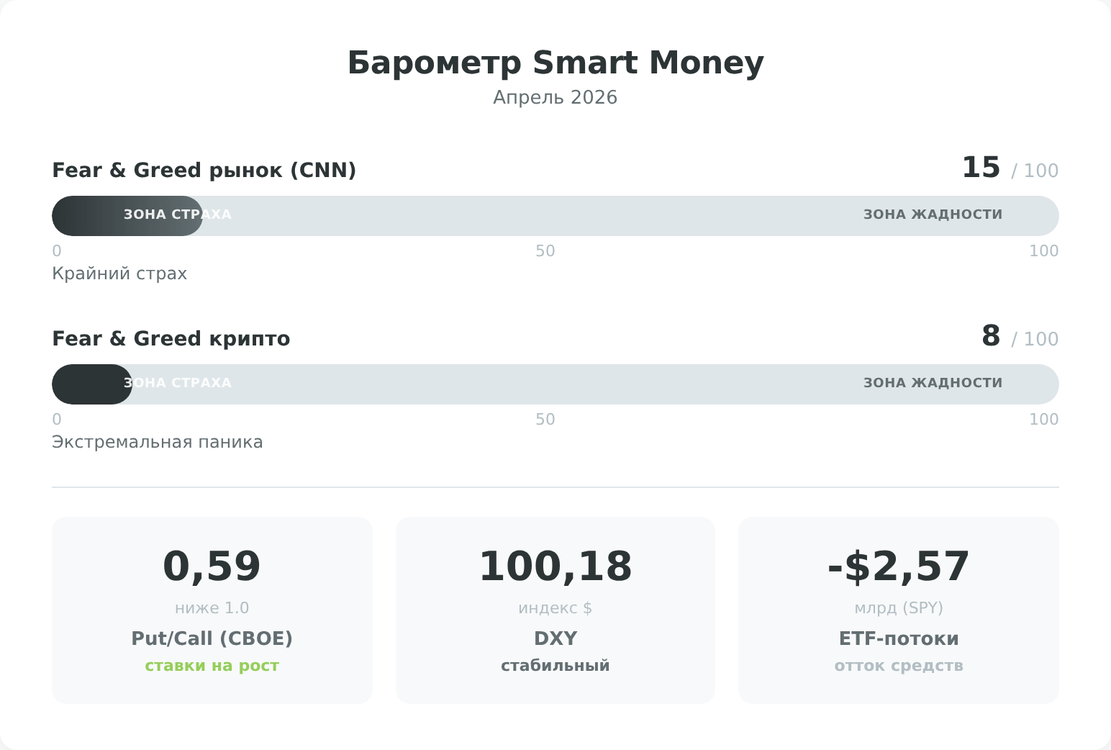Screen dimensions: 1111x750
Task: Open the Put/Call (CBOE) card value 0,59
Action: pos(212,567)
